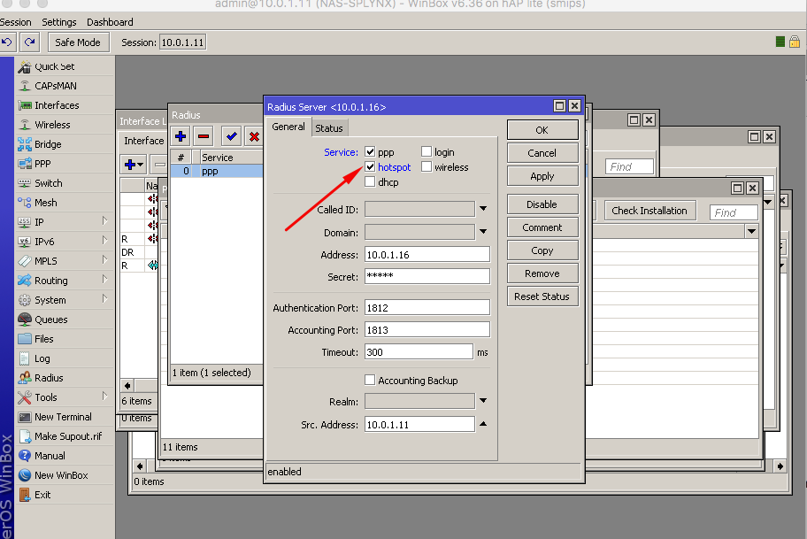807x539 pixels.
Task: Expand the Called ID dropdown arrow
Action: point(483,209)
